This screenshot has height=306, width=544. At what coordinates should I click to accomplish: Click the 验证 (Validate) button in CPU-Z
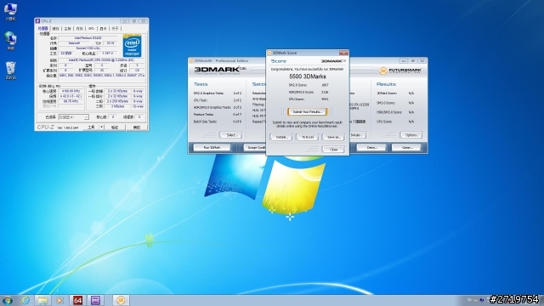pyautogui.click(x=115, y=127)
